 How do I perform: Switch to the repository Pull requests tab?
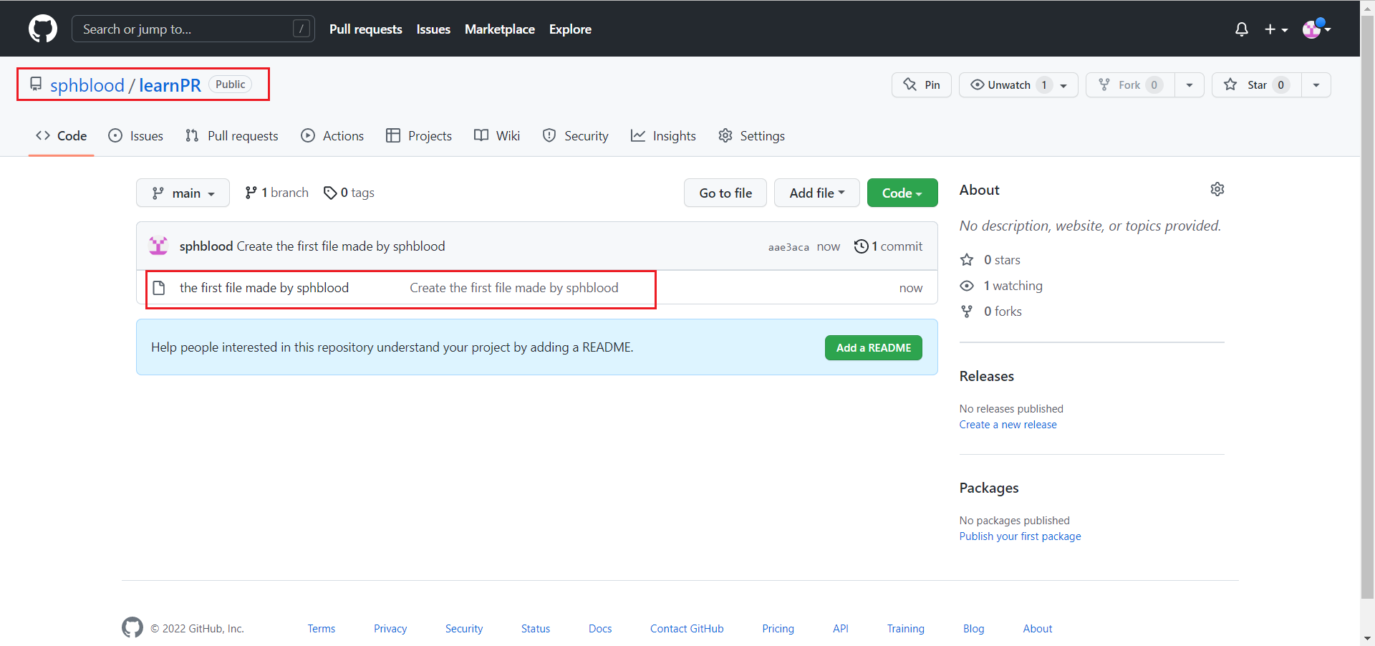231,135
